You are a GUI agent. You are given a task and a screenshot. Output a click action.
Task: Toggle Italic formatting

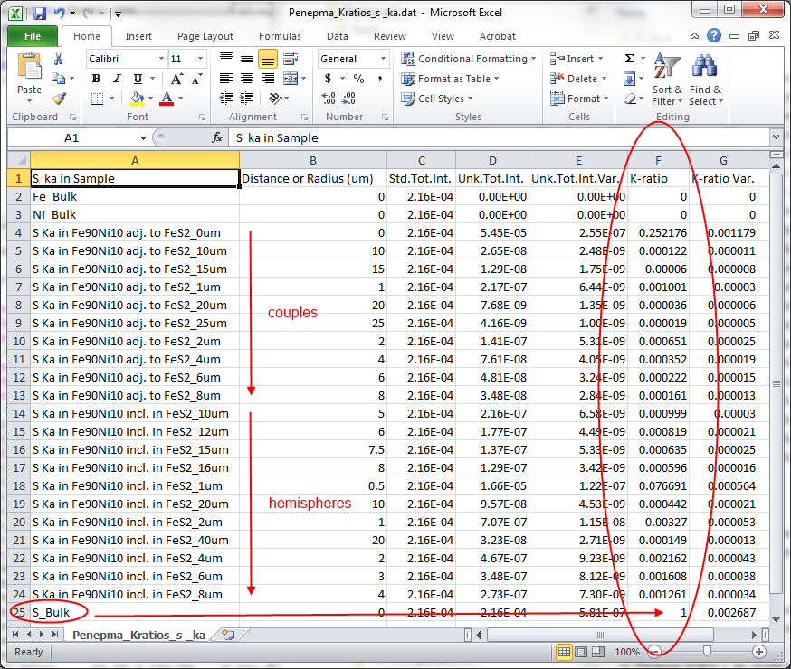click(x=116, y=79)
